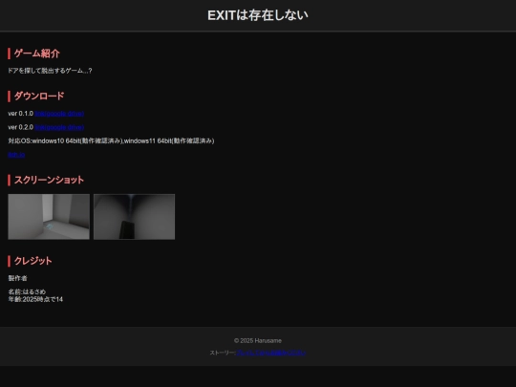The image size is (516, 387).
Task: Click the スクリーンショット section heading
Action: tap(49, 180)
